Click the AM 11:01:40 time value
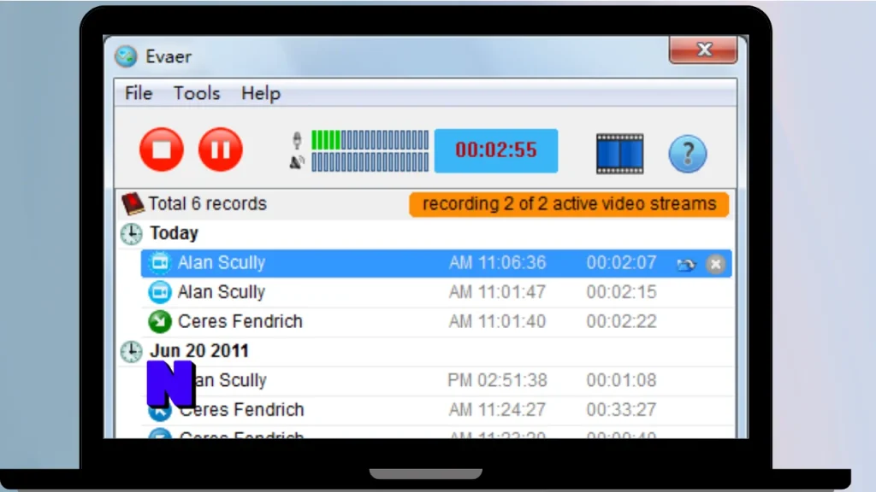Viewport: 876px width, 492px height. coord(497,322)
